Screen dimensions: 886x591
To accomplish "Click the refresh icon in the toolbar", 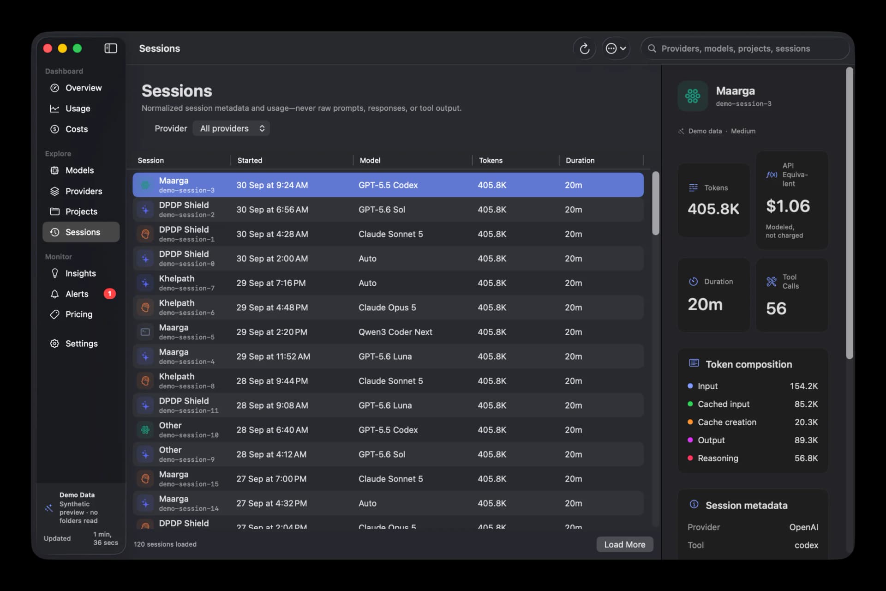I will [x=585, y=48].
